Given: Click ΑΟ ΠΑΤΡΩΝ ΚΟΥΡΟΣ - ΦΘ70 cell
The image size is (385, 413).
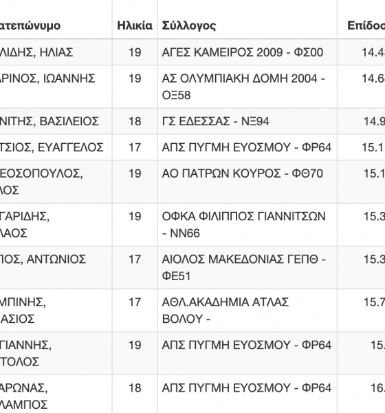Looking at the screenshot, I should pyautogui.click(x=243, y=173).
